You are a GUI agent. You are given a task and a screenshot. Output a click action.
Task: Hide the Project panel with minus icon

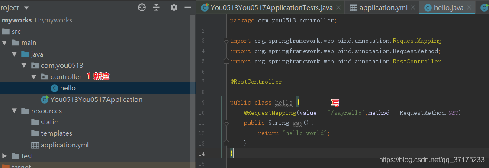188,7
